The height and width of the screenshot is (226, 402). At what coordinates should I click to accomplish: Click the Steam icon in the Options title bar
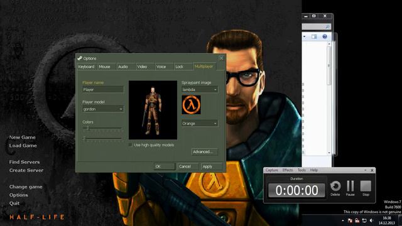point(80,58)
